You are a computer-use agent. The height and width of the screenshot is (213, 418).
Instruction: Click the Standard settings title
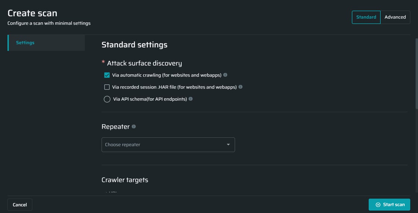pyautogui.click(x=134, y=45)
